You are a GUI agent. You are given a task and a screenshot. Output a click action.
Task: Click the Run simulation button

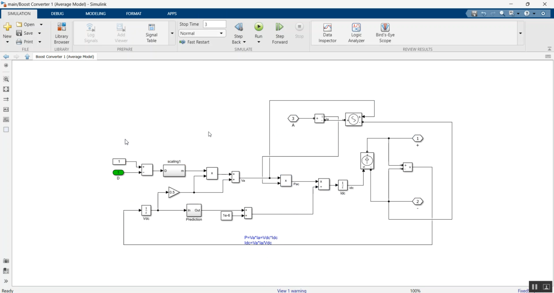(x=259, y=27)
